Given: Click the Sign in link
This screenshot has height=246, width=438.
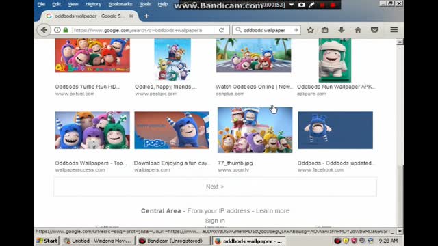Looking at the screenshot, I should pos(215,221).
